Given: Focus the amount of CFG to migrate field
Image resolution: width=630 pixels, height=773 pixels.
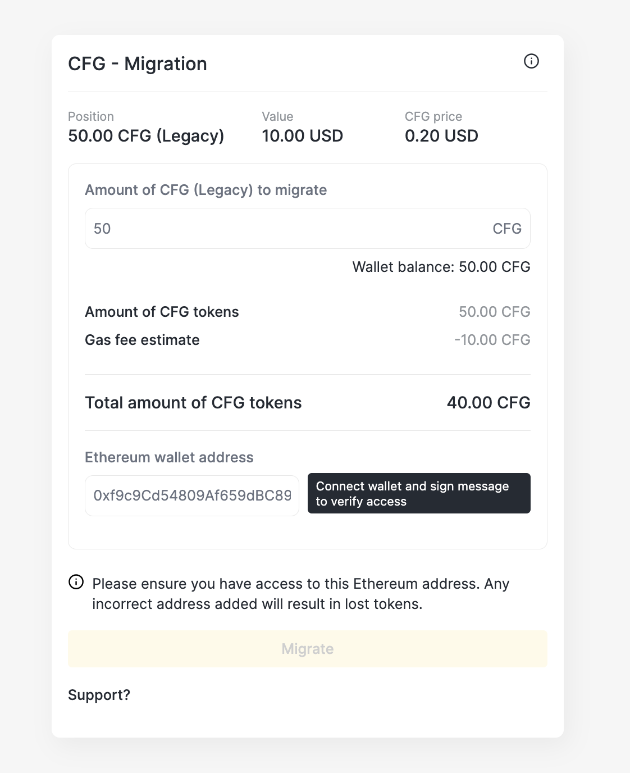Looking at the screenshot, I should tap(286, 229).
